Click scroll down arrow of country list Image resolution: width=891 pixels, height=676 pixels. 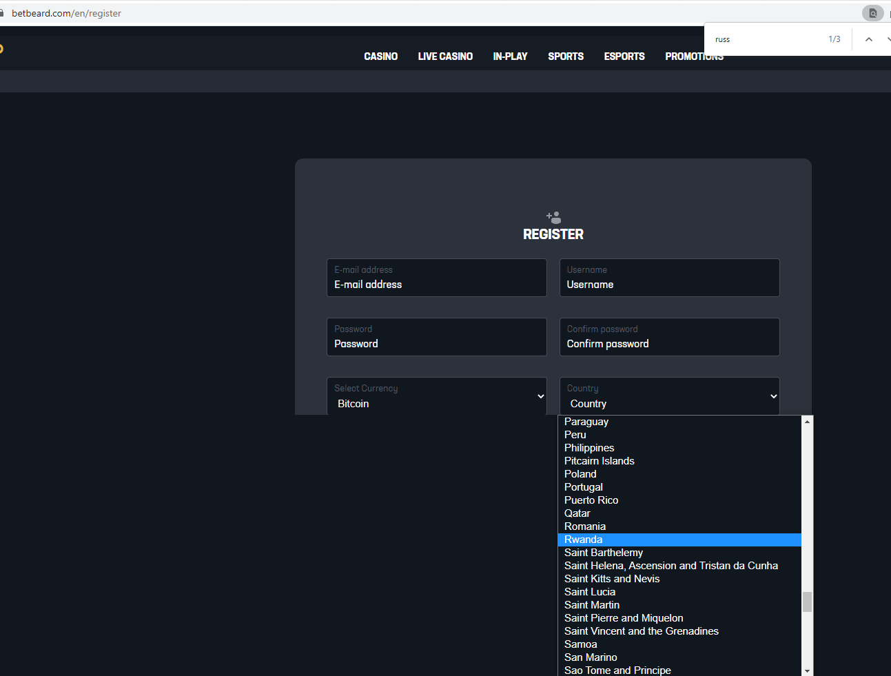[807, 670]
